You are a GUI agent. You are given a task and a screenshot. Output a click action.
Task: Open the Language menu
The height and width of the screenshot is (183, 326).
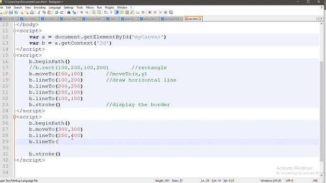click(55, 8)
